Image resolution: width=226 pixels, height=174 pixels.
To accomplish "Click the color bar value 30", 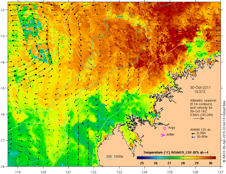I will click(210, 163).
